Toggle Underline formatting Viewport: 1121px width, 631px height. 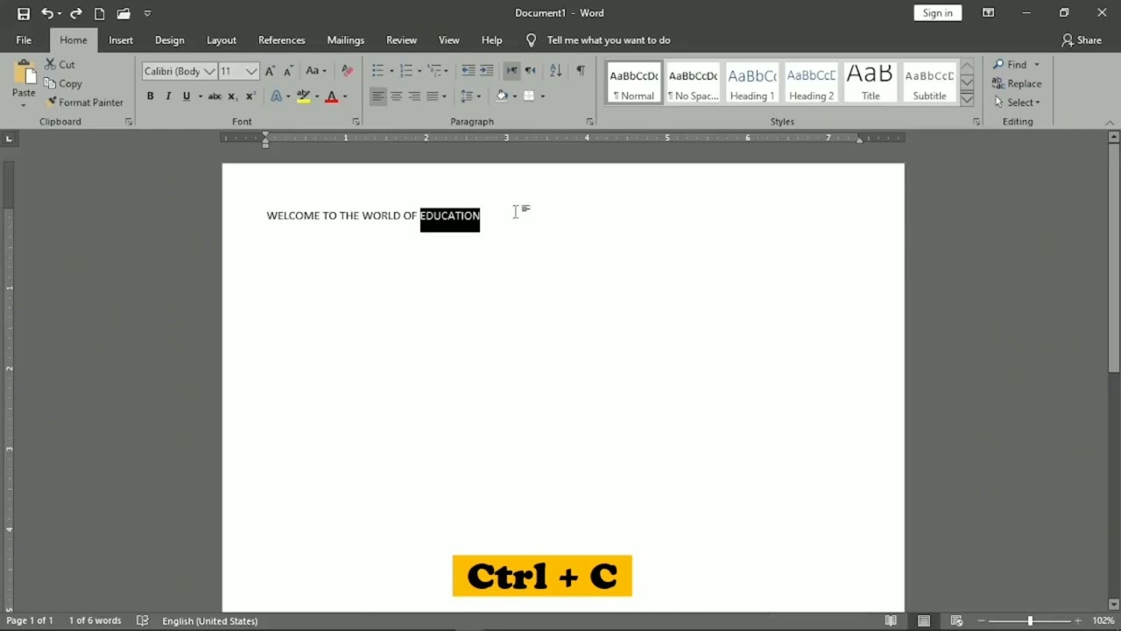click(186, 96)
